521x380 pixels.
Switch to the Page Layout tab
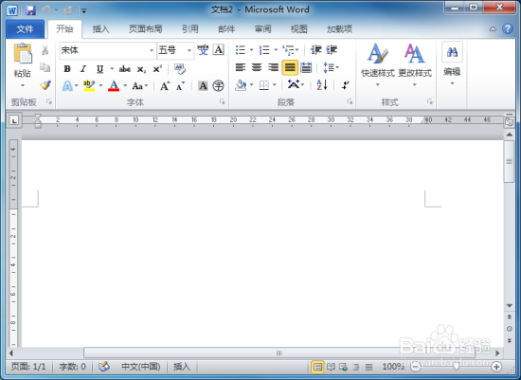point(146,29)
